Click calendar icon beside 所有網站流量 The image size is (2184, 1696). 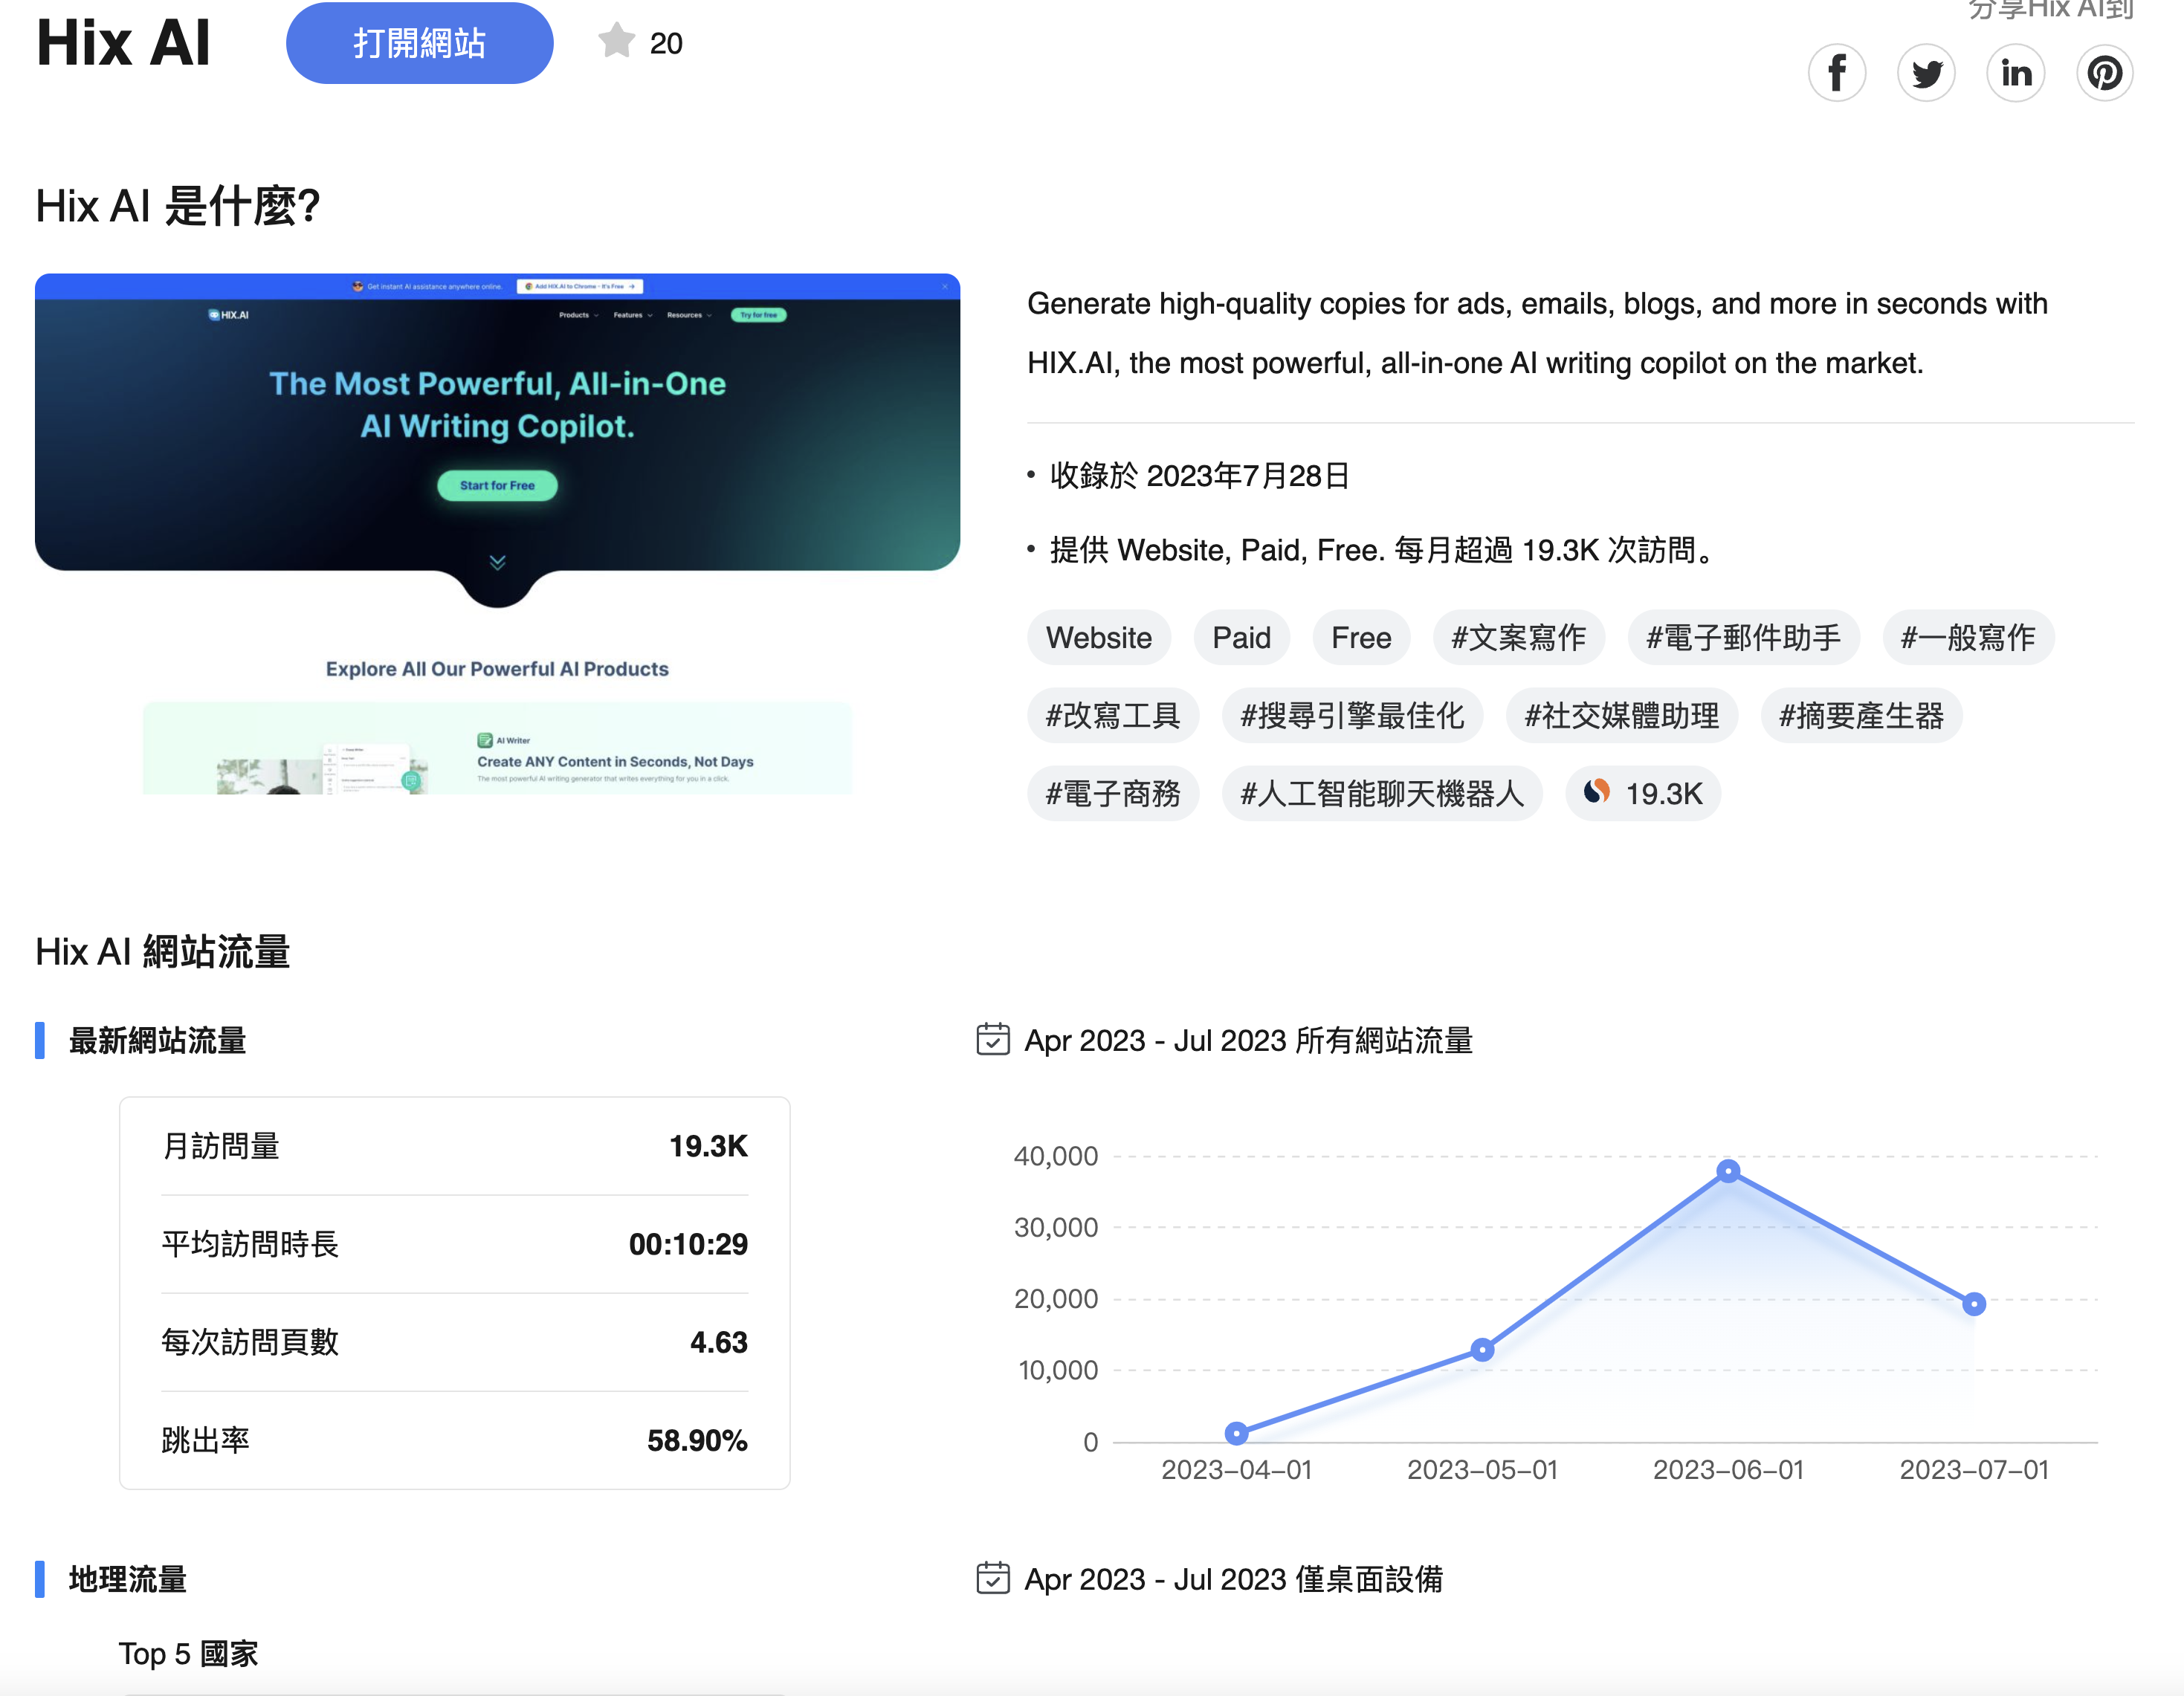(992, 1040)
